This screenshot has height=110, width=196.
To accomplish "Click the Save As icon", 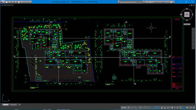I will coord(16,2).
